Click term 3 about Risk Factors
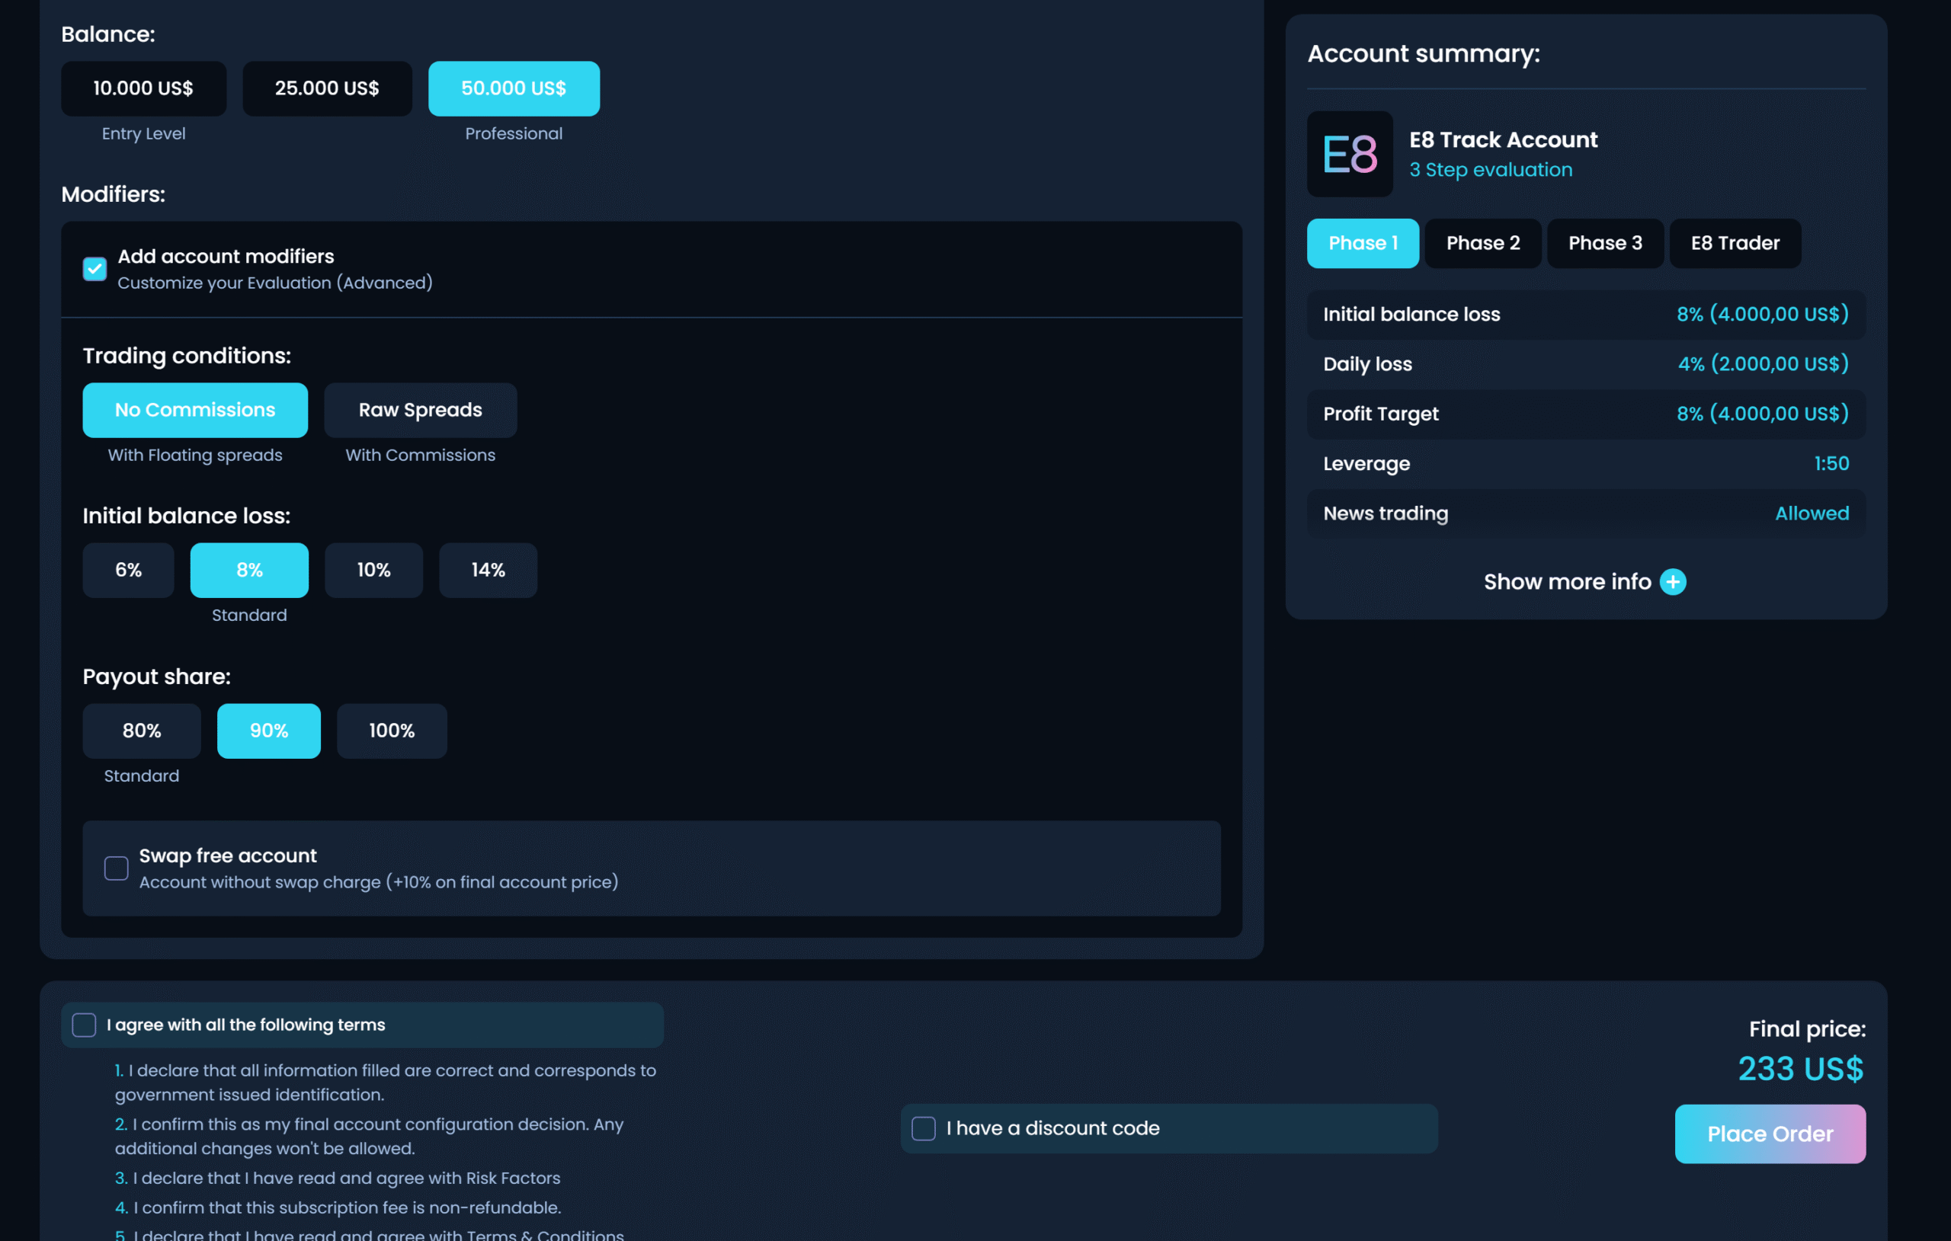Screen dimensions: 1951x1241 tap(338, 1178)
